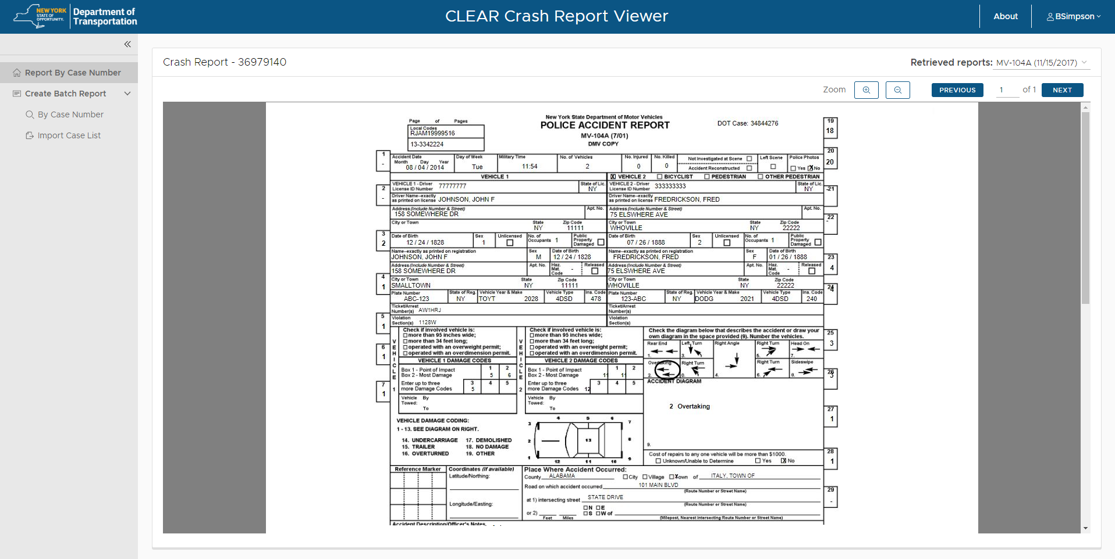Open the Retrieved reports dropdown
The image size is (1115, 559).
click(x=1042, y=63)
